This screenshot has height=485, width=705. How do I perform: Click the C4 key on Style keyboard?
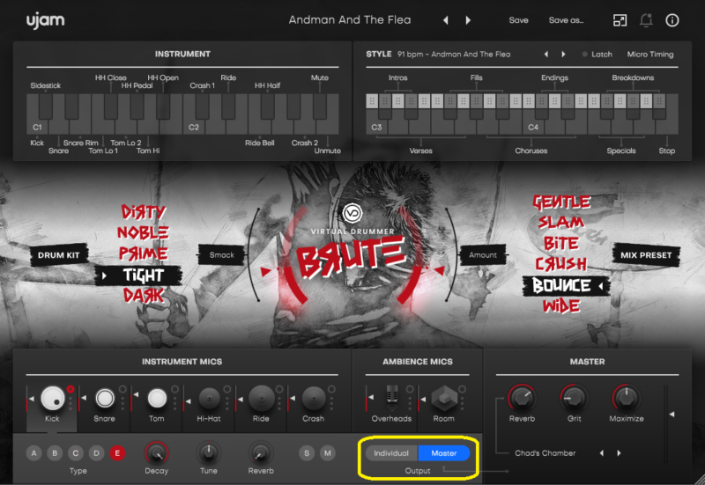[533, 127]
